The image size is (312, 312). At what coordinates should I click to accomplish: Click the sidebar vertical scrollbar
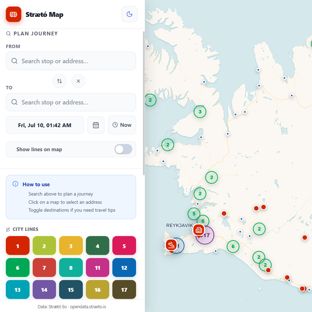[144, 103]
